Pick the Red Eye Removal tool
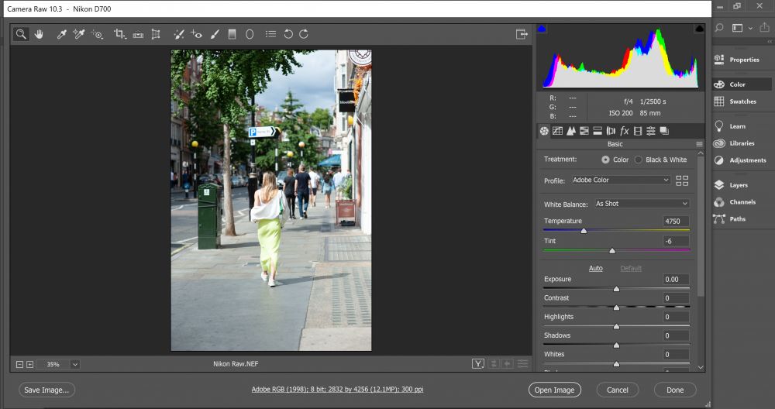 point(196,34)
